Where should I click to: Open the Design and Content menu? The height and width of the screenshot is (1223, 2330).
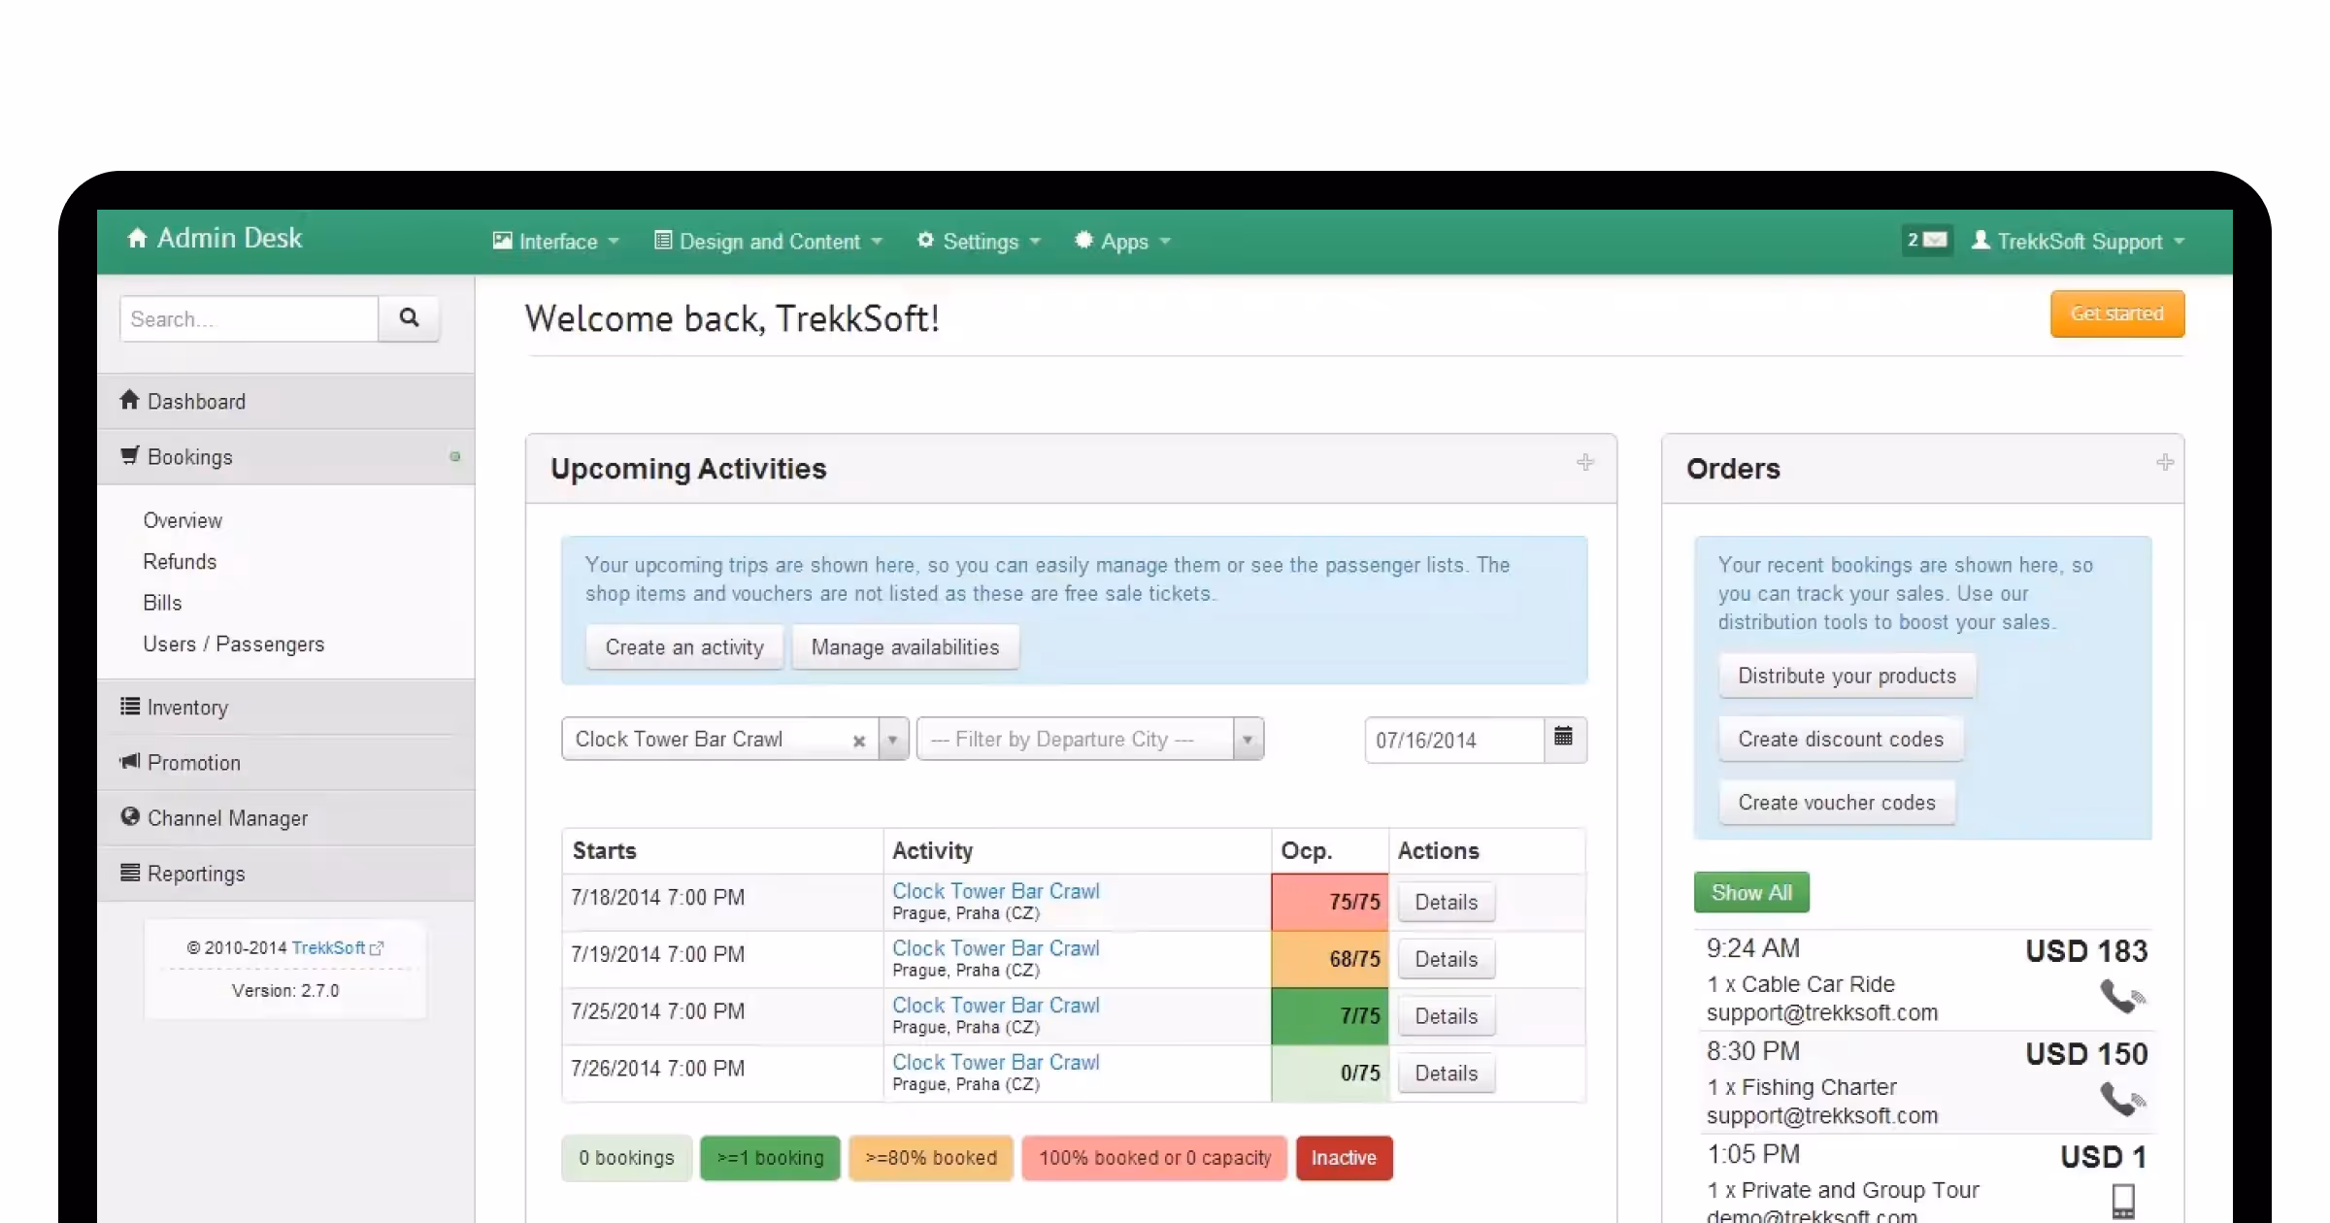coord(769,242)
